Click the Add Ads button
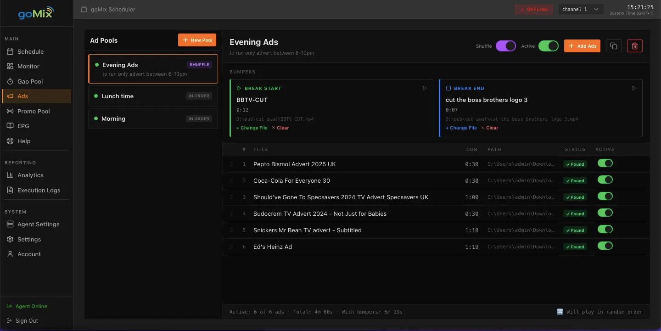The image size is (661, 331). 582,46
